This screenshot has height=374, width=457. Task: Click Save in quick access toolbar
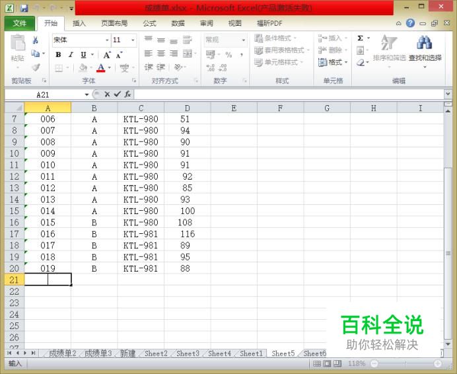[24, 8]
